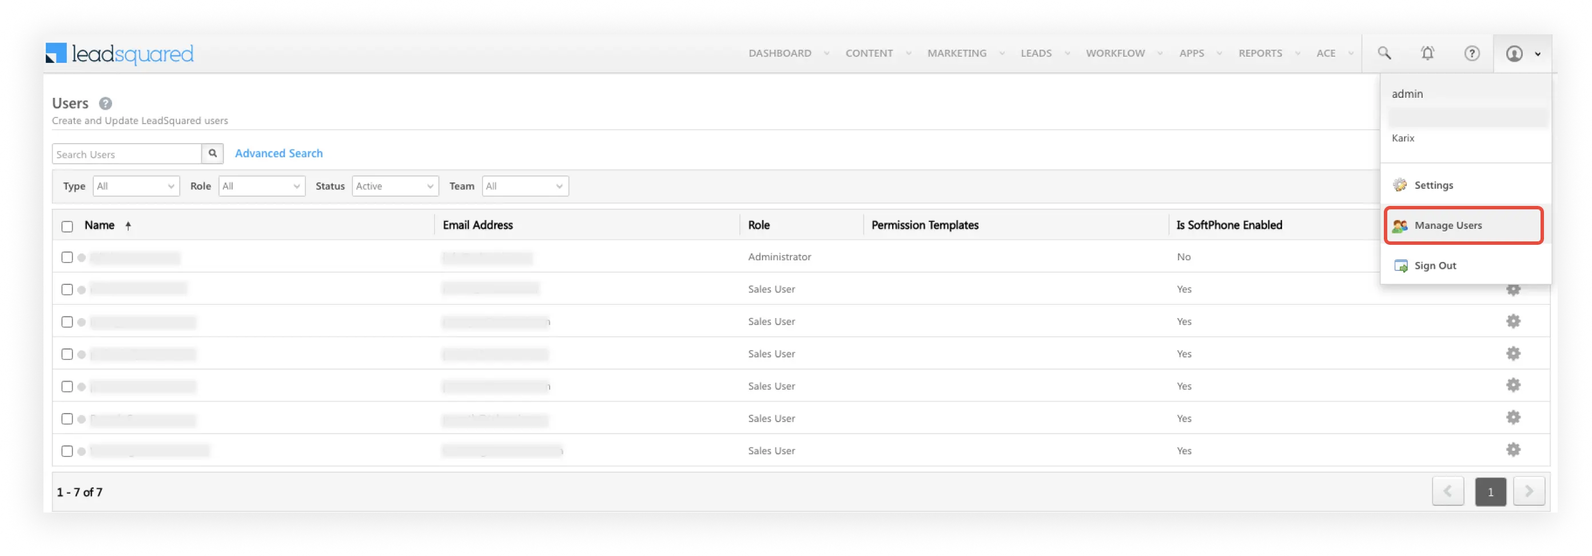Focus the Search Users input field
This screenshot has height=556, width=1592.
pos(128,154)
